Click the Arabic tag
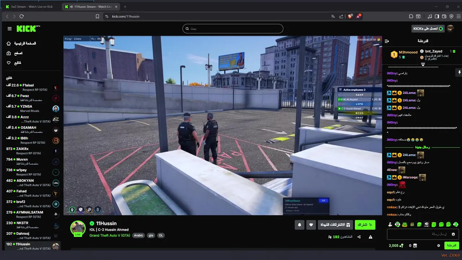 point(139,235)
